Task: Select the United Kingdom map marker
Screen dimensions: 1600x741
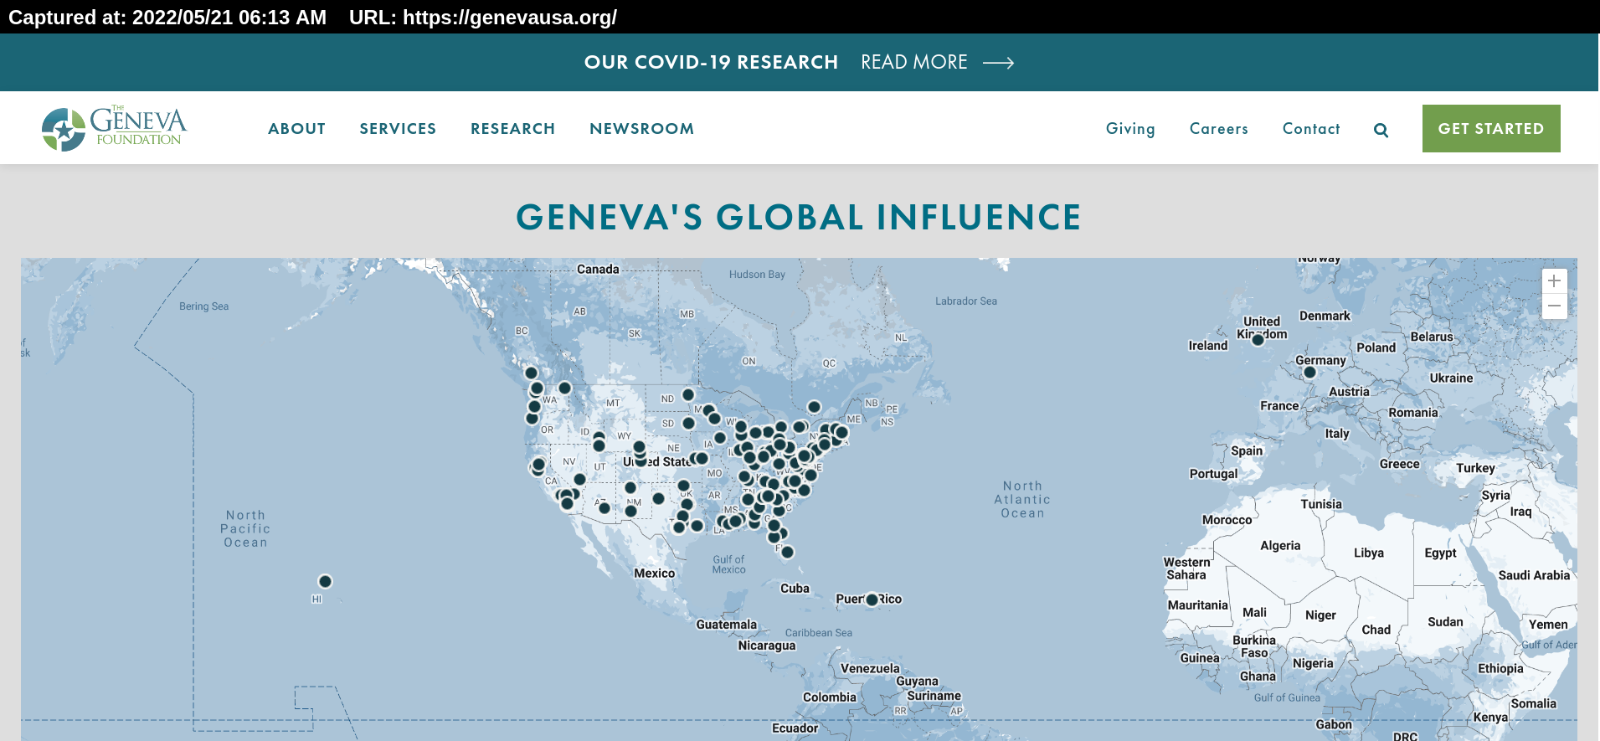Action: point(1258,339)
